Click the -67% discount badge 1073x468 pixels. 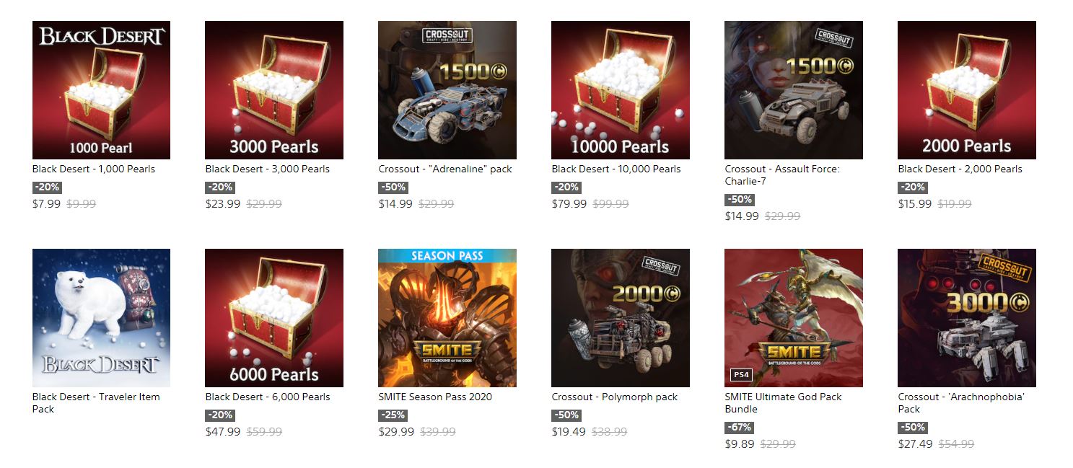coord(740,428)
